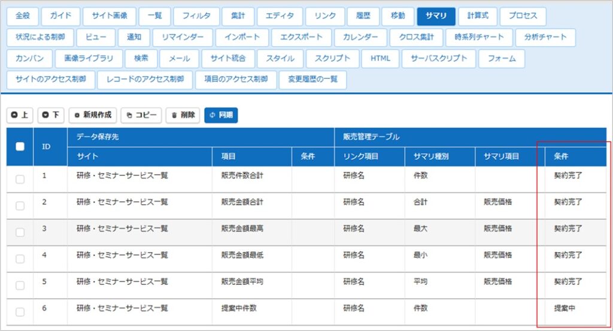Open the サーバスクリプト tab
This screenshot has height=331, width=613.
coord(439,59)
